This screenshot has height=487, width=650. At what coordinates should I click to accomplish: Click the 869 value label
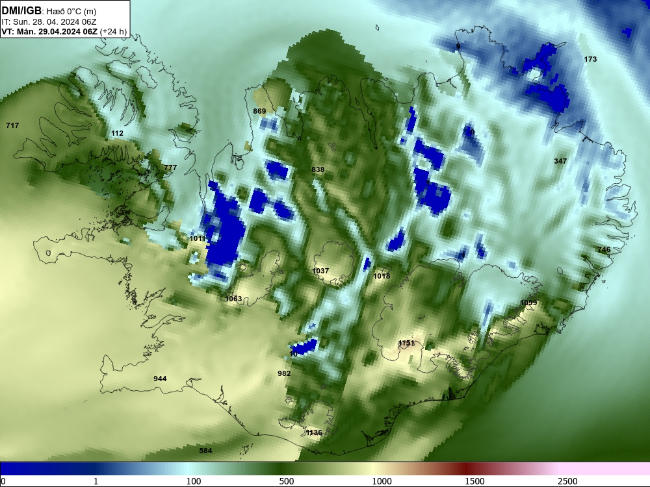259,111
